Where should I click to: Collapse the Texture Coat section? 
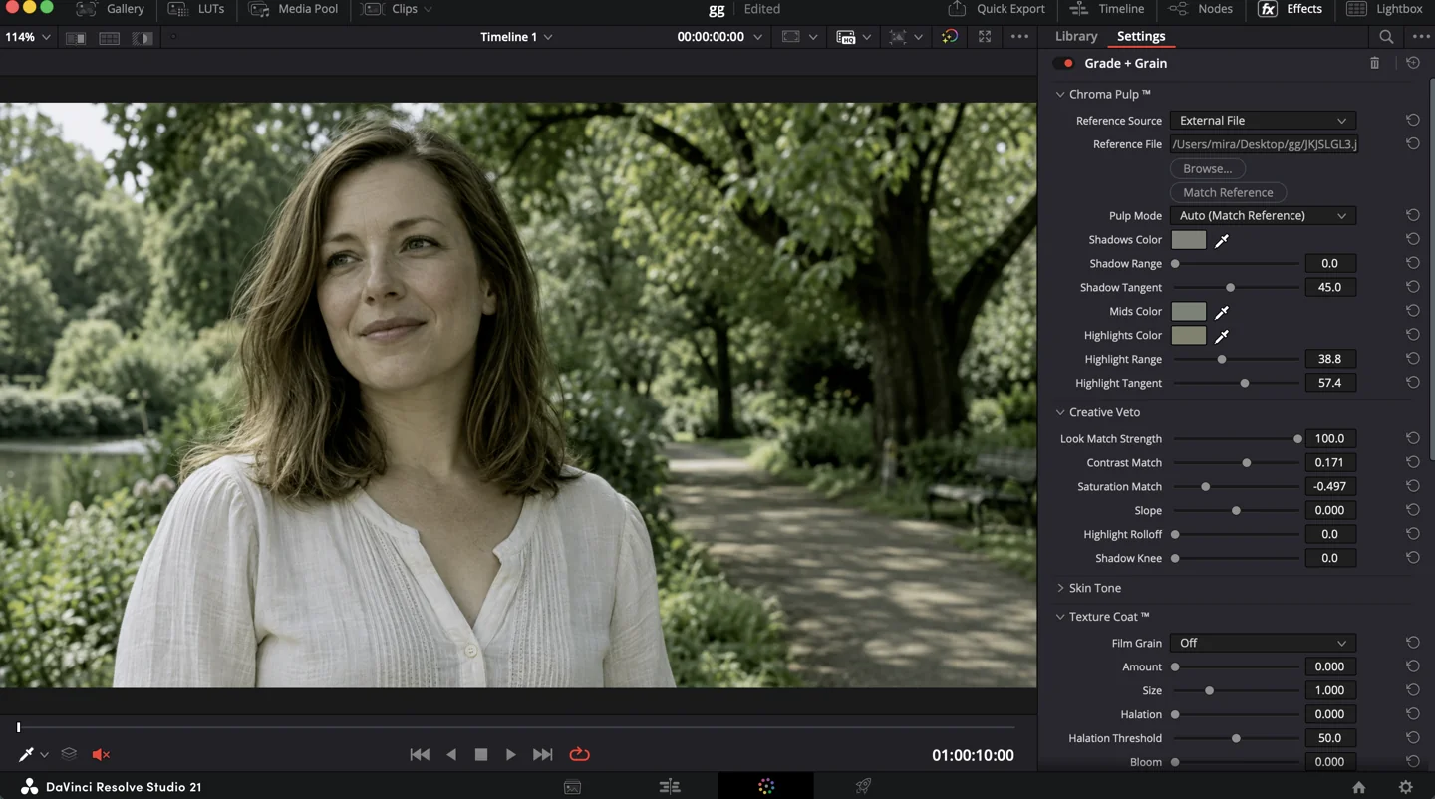(1060, 617)
